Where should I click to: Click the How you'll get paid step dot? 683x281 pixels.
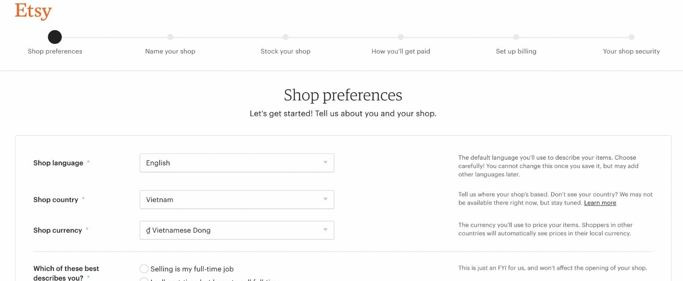[x=401, y=37]
